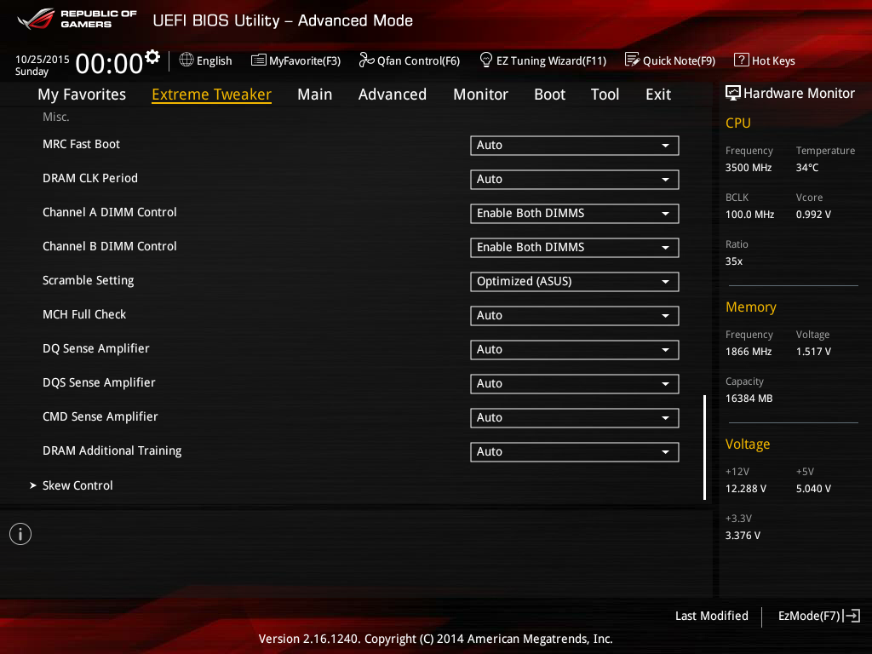Viewport: 872px width, 654px height.
Task: Change language via English button
Action: click(x=206, y=60)
